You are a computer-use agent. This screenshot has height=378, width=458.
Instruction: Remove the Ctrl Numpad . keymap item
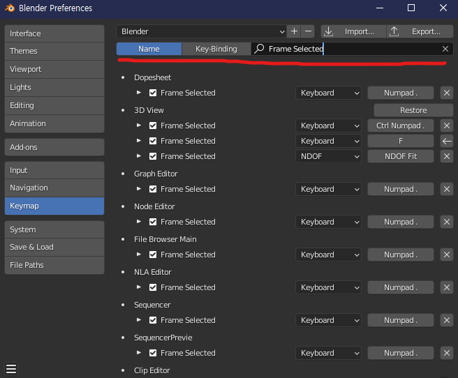coord(447,126)
